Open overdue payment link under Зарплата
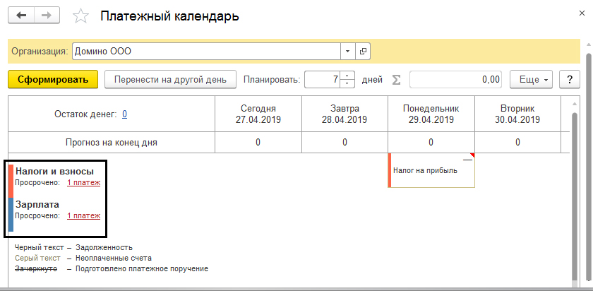This screenshot has width=593, height=291. 83,216
